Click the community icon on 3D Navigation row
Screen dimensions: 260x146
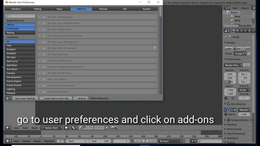click(x=155, y=17)
